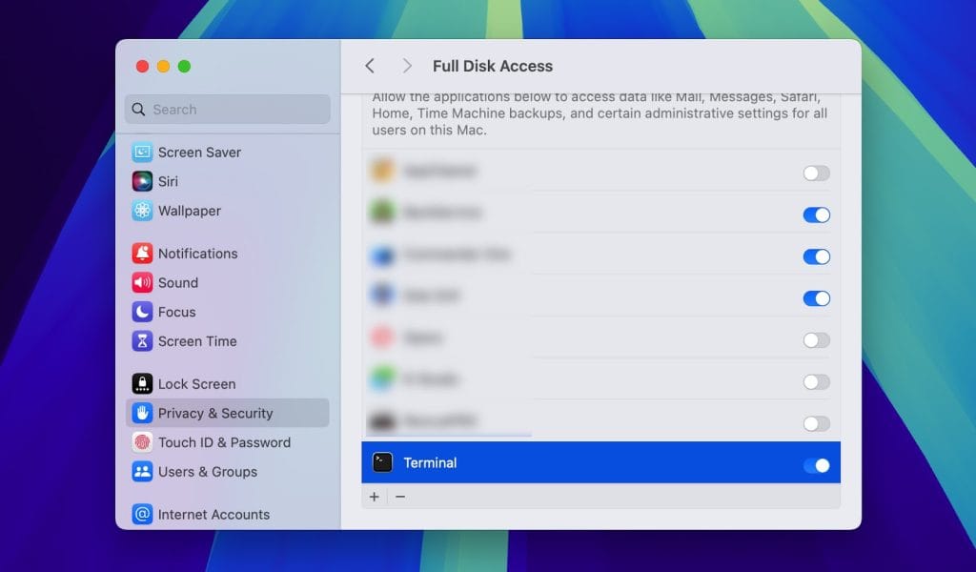Click the Search settings field
The height and width of the screenshot is (572, 976).
coord(229,110)
